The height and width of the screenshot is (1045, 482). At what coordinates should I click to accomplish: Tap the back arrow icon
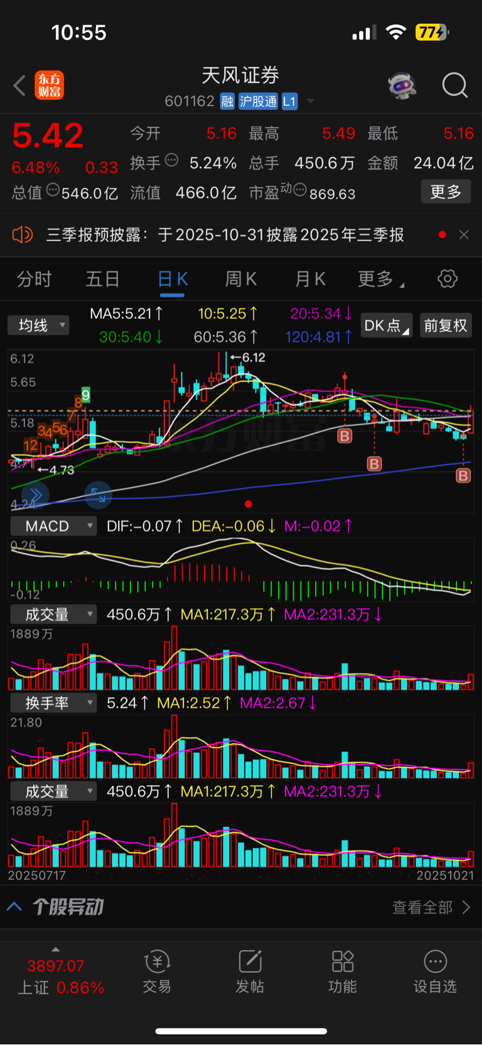pyautogui.click(x=19, y=86)
